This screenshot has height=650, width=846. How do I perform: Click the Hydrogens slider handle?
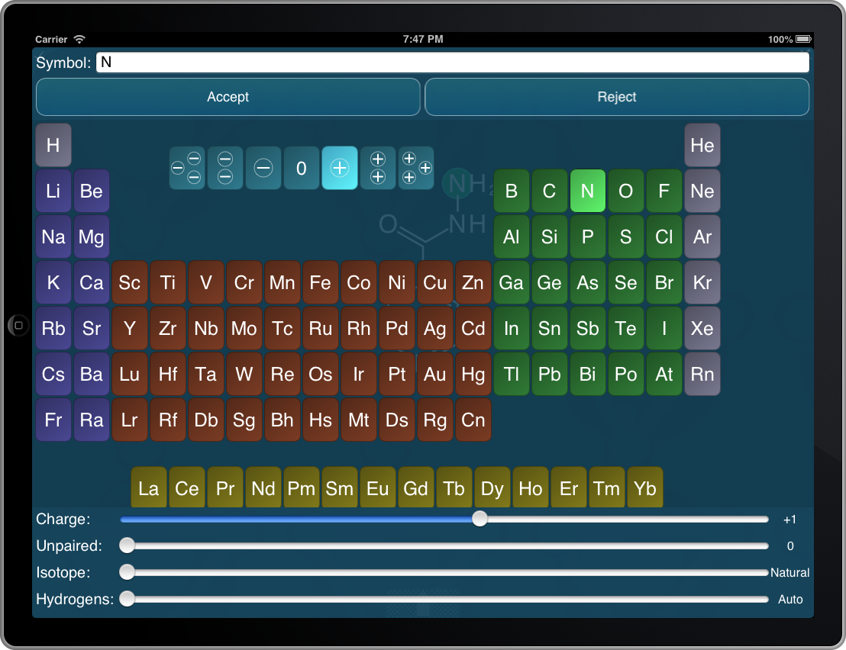(x=128, y=599)
